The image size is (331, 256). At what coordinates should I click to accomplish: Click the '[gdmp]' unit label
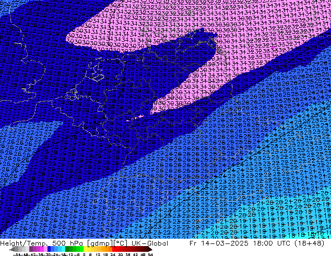coord(99,243)
